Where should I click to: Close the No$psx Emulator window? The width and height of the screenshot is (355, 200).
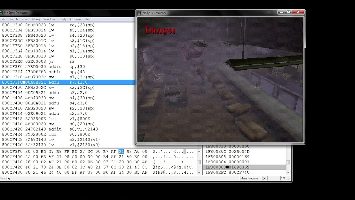pyautogui.click(x=298, y=12)
